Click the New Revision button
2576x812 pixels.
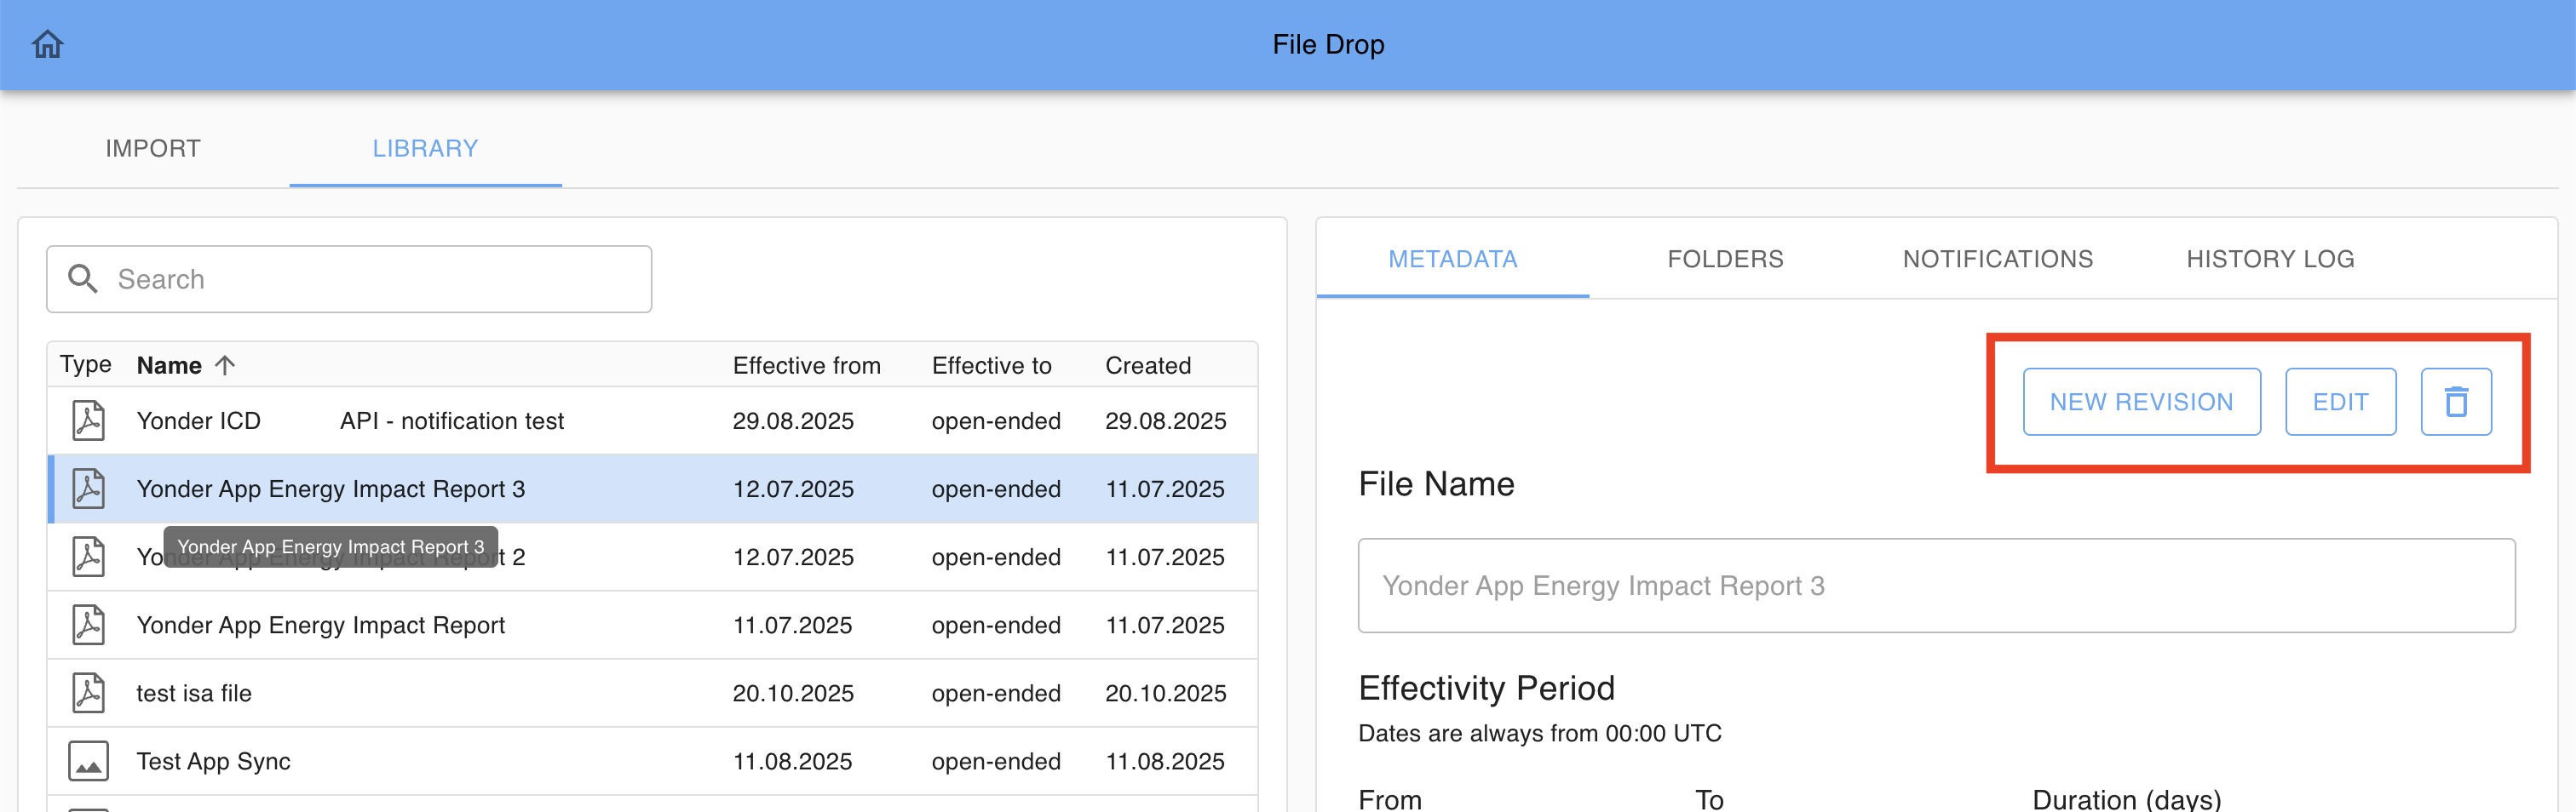(2141, 402)
